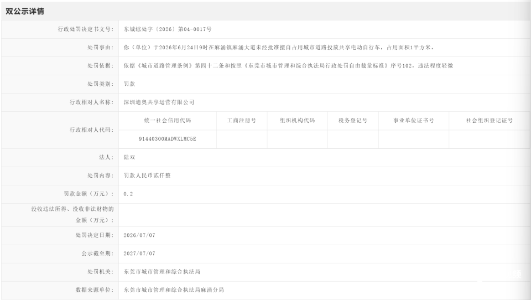531x300 pixels.
Task: Select credit code 91440300MADWXLMC5E
Action: (168, 139)
